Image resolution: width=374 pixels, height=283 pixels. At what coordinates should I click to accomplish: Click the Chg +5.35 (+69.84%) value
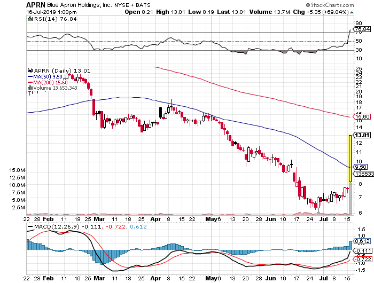point(321,12)
